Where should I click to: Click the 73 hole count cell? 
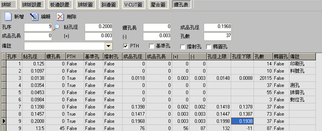click(x=263, y=114)
